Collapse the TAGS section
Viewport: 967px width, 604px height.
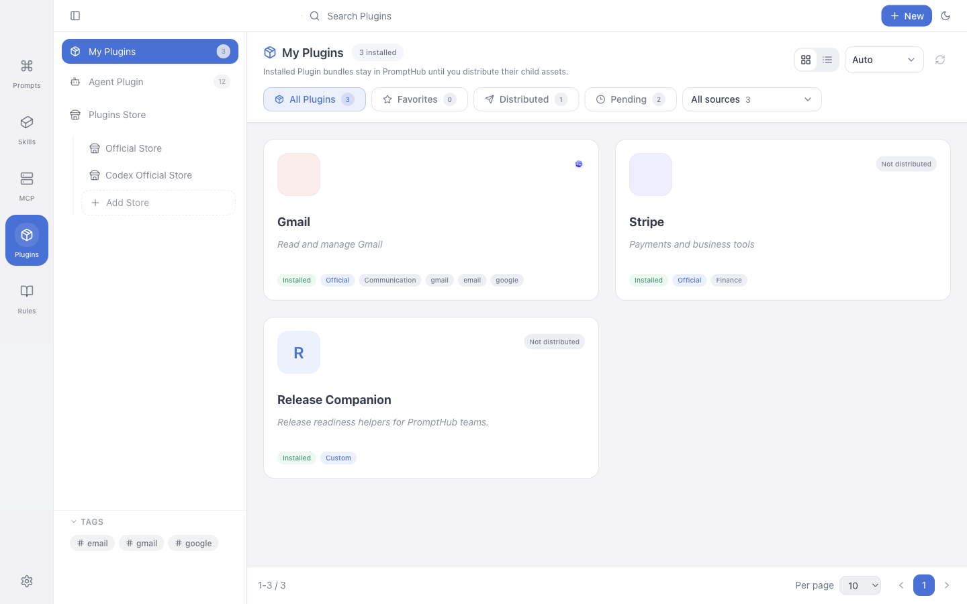tap(87, 522)
